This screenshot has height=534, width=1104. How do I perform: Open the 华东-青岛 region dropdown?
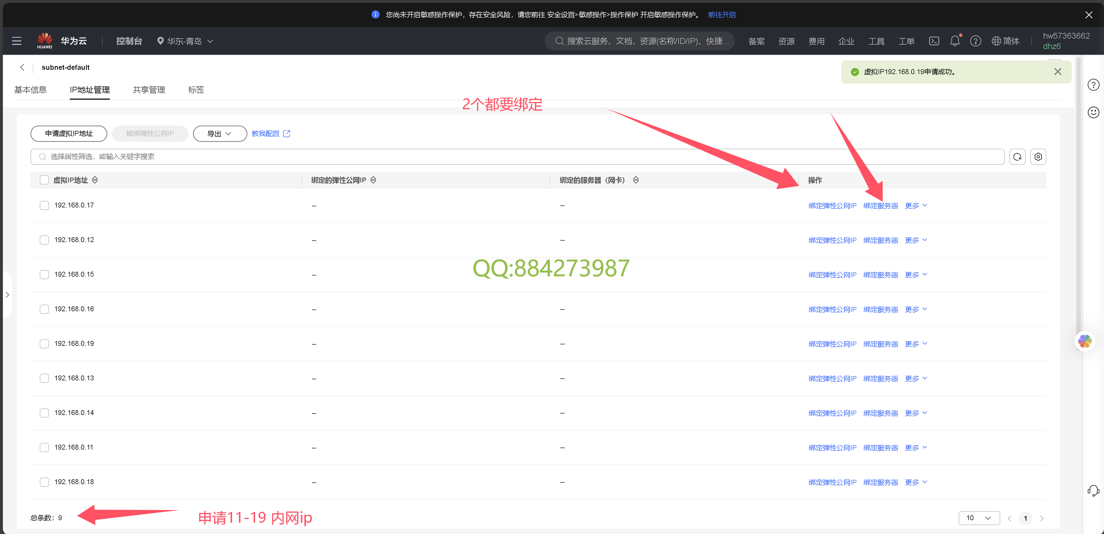(x=185, y=41)
